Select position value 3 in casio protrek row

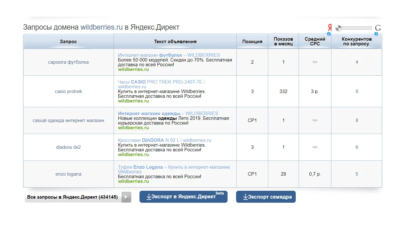point(252,91)
